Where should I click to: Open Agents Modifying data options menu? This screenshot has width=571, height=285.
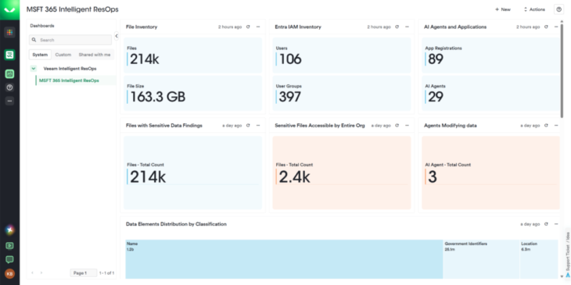[x=556, y=126]
